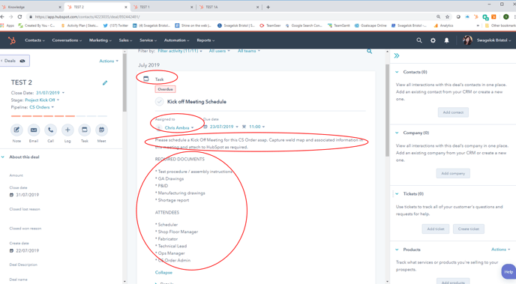Open the Analytics bookmark

(443, 25)
